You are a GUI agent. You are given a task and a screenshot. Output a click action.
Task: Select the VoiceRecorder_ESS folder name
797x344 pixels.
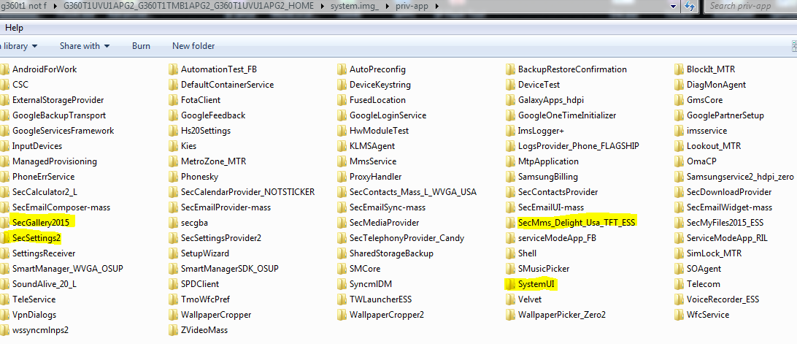coord(723,299)
